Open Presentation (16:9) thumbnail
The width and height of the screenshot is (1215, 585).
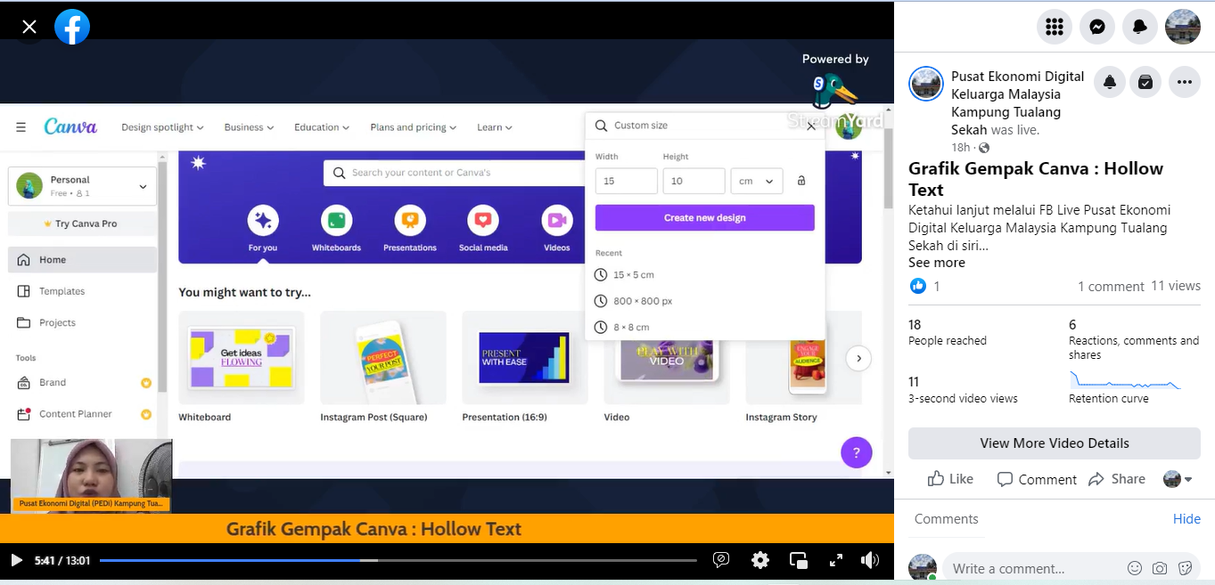point(525,358)
